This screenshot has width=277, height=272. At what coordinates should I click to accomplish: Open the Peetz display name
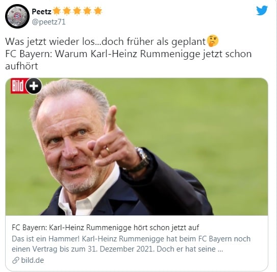click(x=41, y=12)
